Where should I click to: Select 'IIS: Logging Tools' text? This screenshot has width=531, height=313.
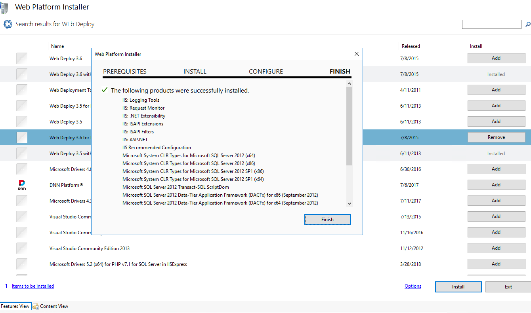tap(141, 100)
